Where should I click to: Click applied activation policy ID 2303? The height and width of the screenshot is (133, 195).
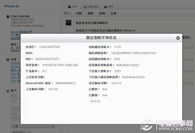pyautogui.click(x=117, y=59)
